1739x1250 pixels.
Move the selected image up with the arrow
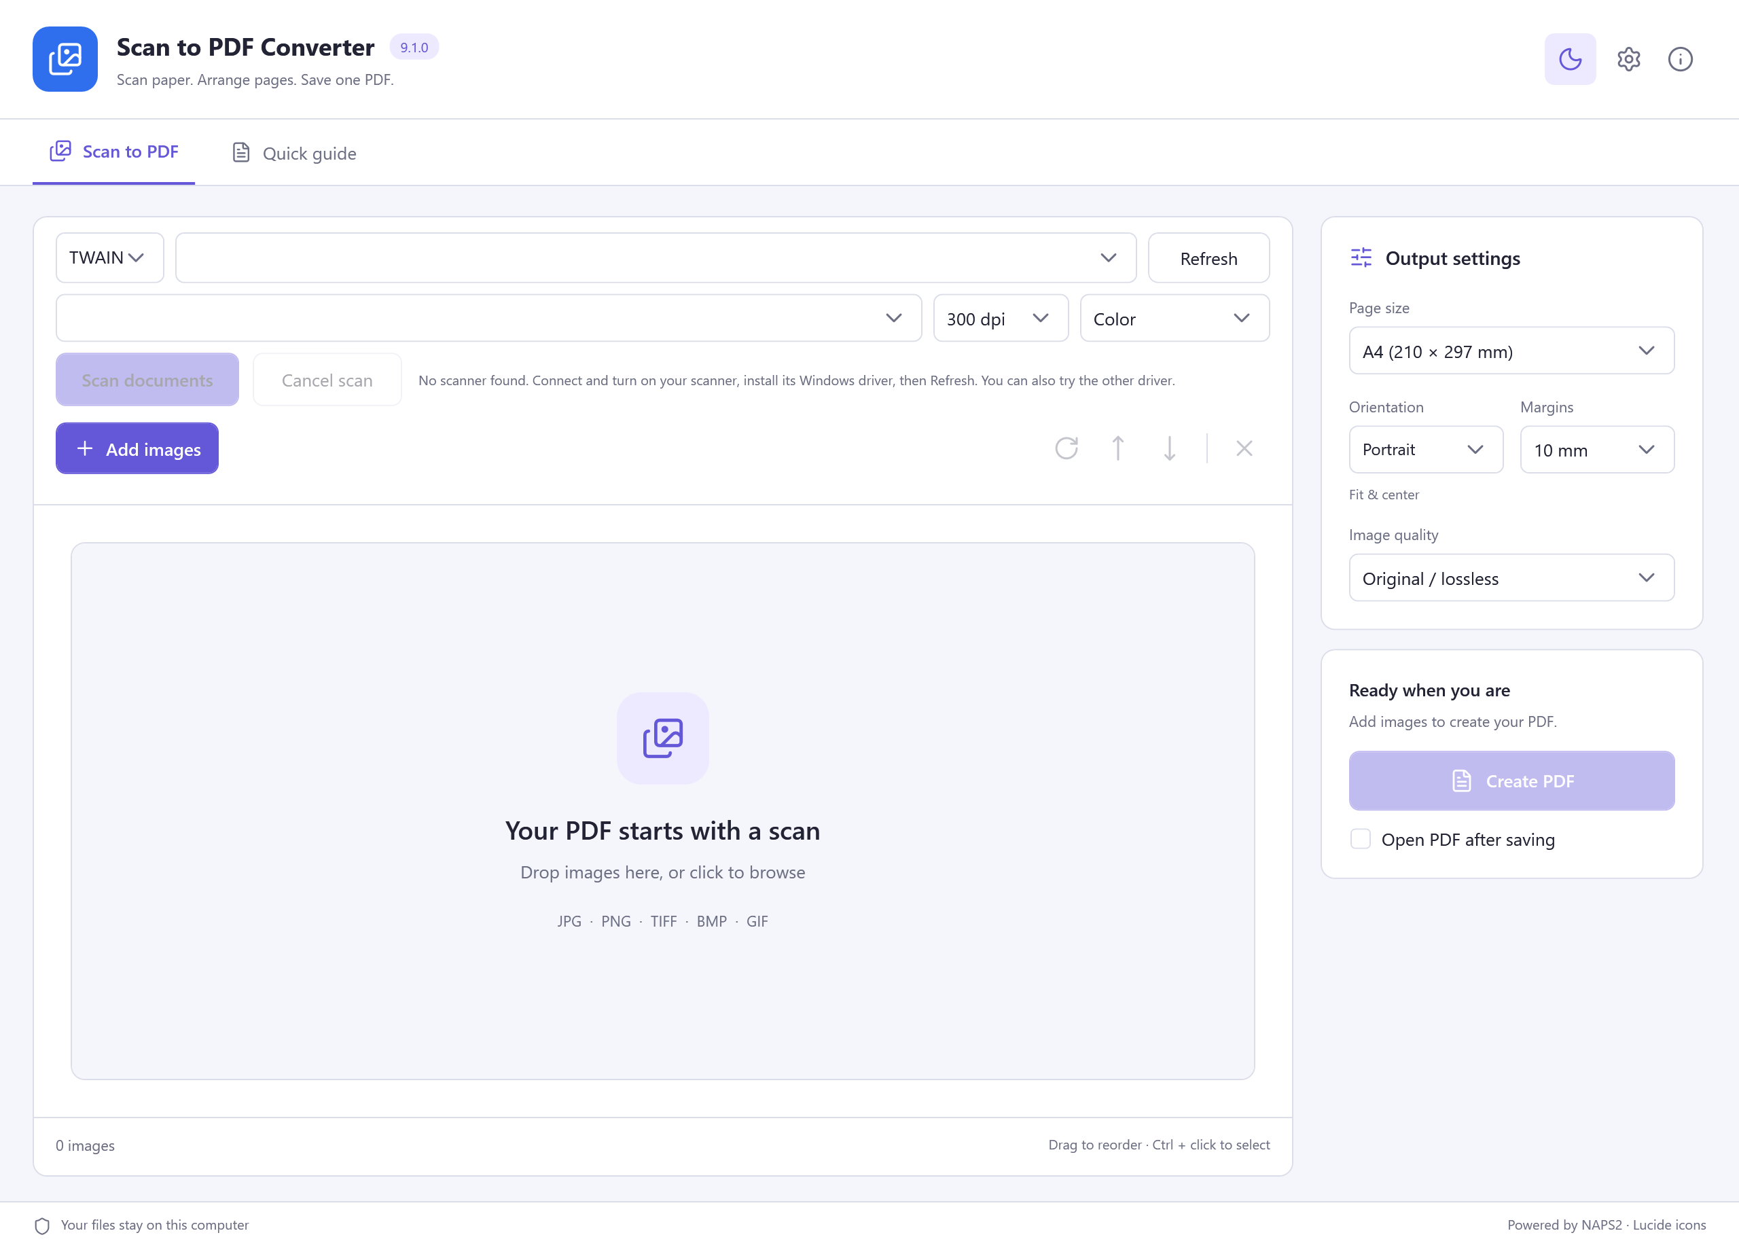pos(1118,448)
